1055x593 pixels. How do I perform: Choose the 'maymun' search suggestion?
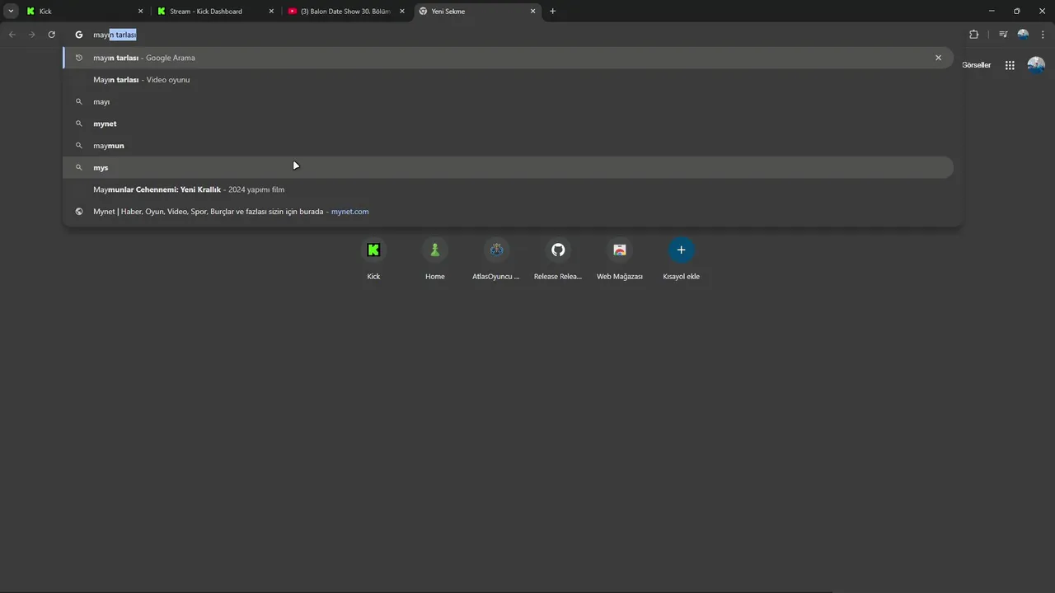point(508,146)
